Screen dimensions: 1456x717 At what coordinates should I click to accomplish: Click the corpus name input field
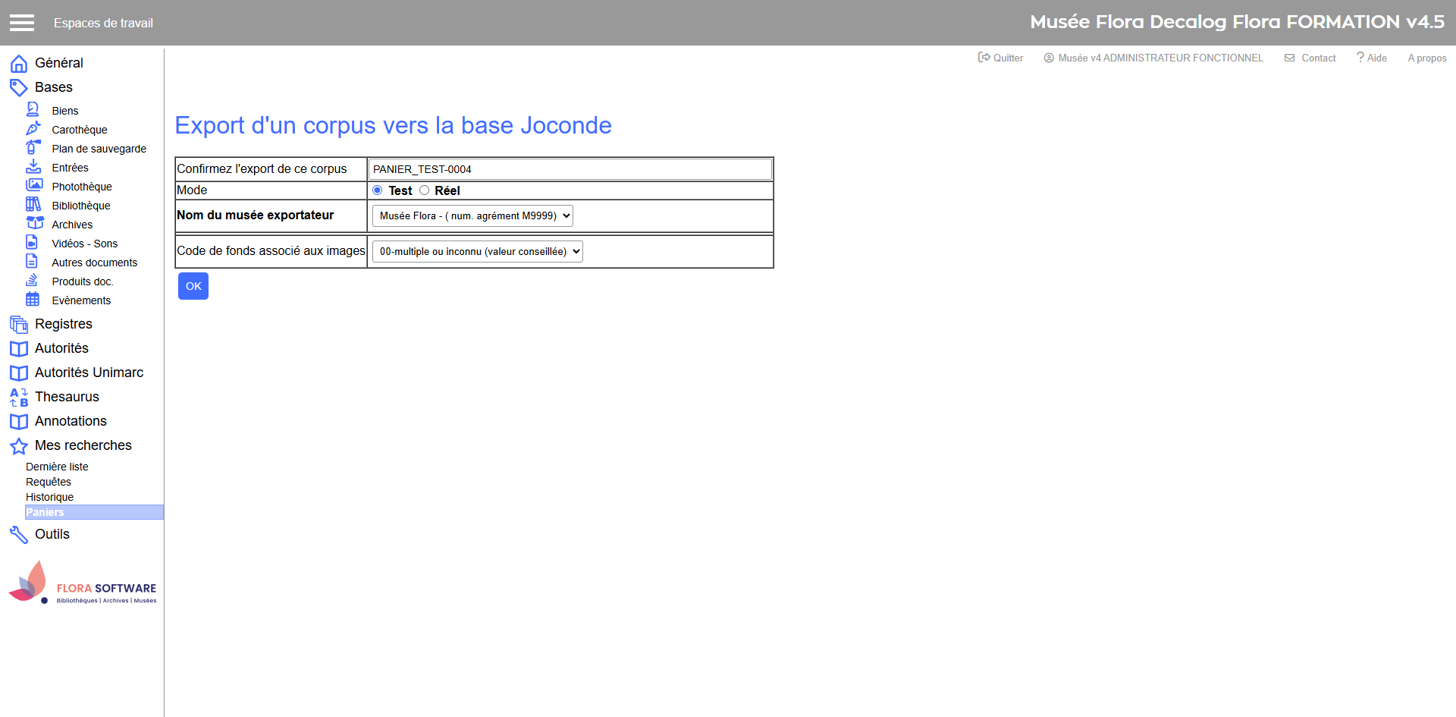570,169
